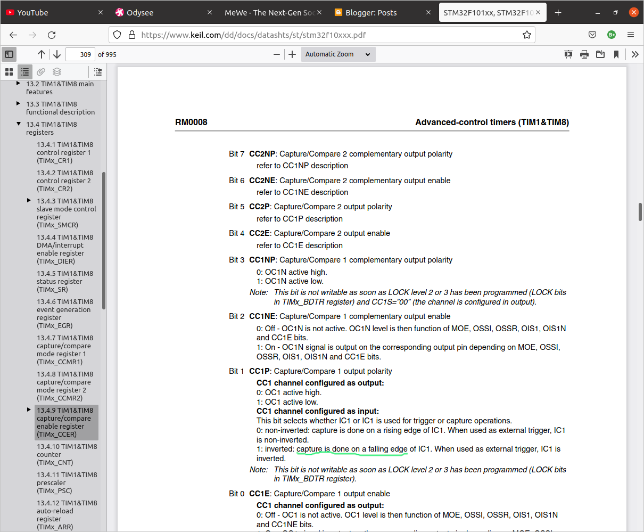Open the green account avatar icon
The width and height of the screenshot is (644, 532).
612,35
